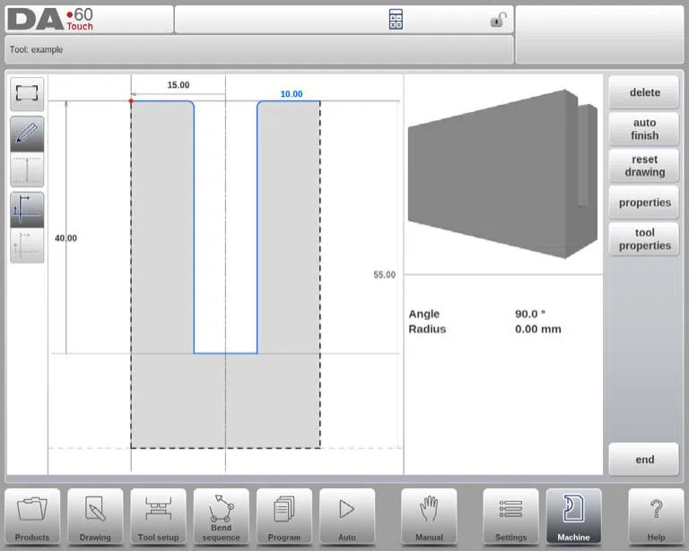Select the absolute axis dimension mode
The width and height of the screenshot is (689, 551).
point(27,210)
